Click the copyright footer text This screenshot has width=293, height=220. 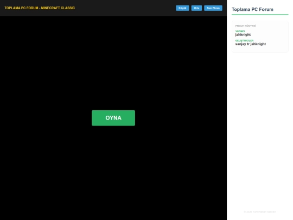pos(260,212)
